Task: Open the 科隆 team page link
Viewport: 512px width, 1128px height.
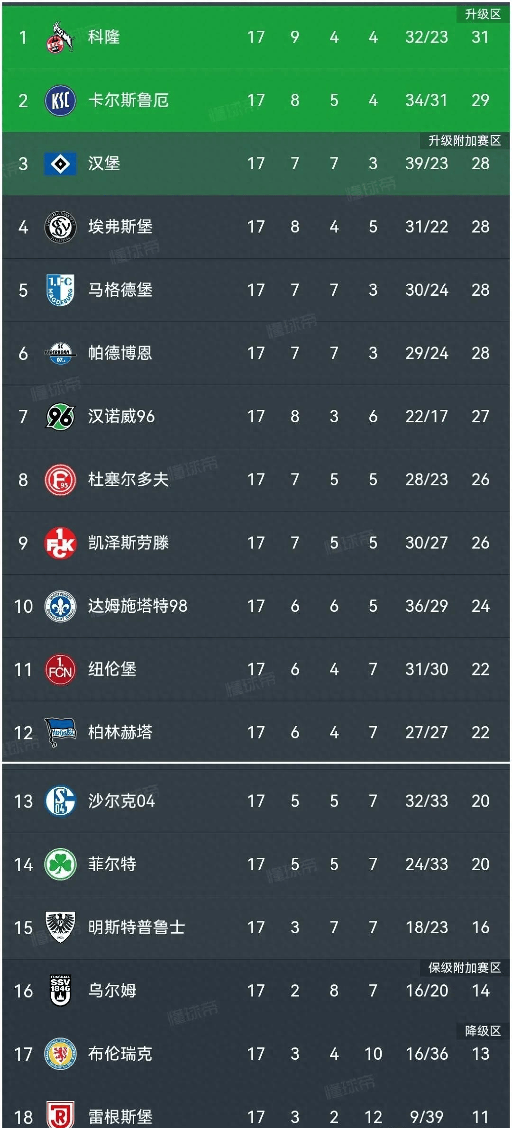Action: tap(105, 37)
